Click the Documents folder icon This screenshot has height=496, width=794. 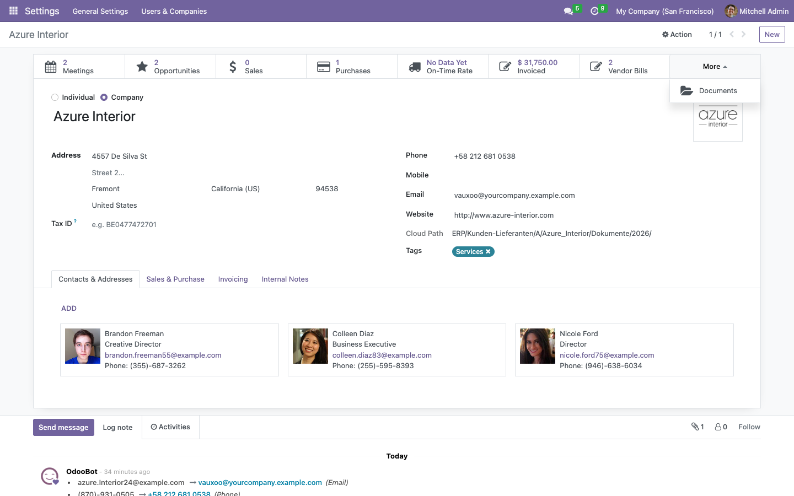[x=686, y=91]
